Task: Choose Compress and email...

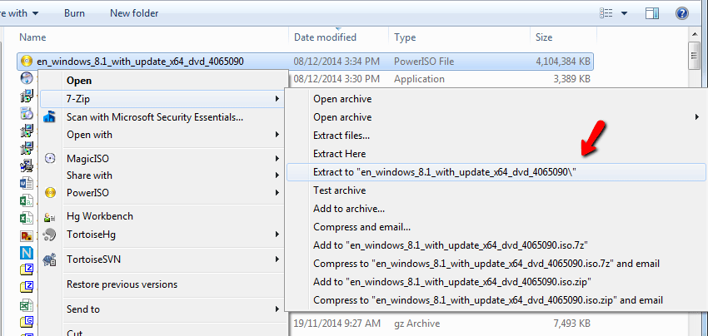Action: pyautogui.click(x=496, y=227)
